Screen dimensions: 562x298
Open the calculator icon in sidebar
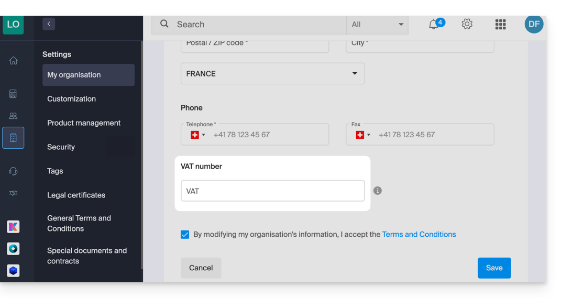point(13,94)
